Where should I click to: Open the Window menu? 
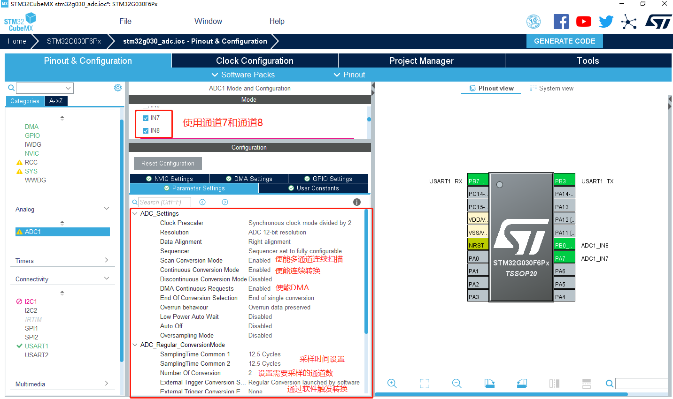[208, 21]
